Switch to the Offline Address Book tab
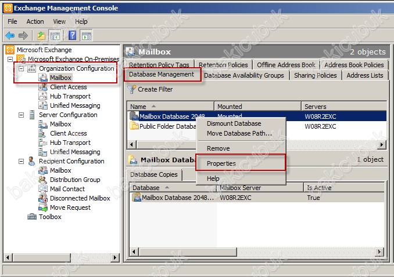 point(286,65)
